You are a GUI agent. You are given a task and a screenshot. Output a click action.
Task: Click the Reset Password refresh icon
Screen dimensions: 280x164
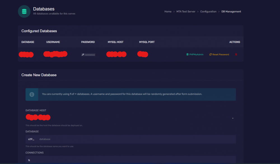click(211, 54)
